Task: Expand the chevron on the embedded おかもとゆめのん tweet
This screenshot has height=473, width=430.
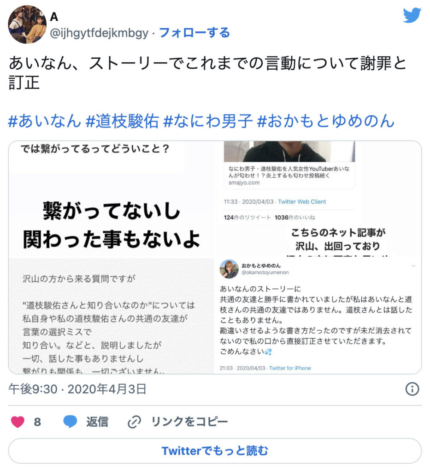Action: pos(413,266)
